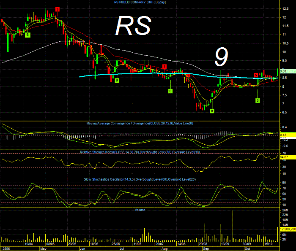This screenshot has width=296, height=251.
Task: Click the May month label
Action: tap(43, 248)
